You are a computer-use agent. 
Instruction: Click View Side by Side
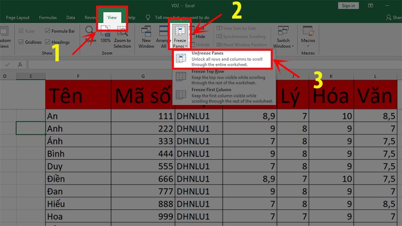(x=236, y=28)
